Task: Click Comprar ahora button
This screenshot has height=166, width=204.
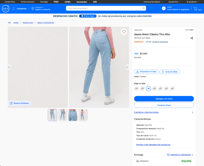Action: click(164, 105)
